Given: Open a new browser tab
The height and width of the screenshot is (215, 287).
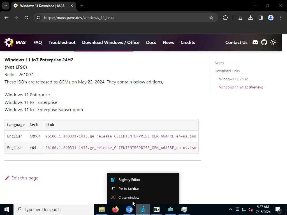Looking at the screenshot, I should coord(82,6).
